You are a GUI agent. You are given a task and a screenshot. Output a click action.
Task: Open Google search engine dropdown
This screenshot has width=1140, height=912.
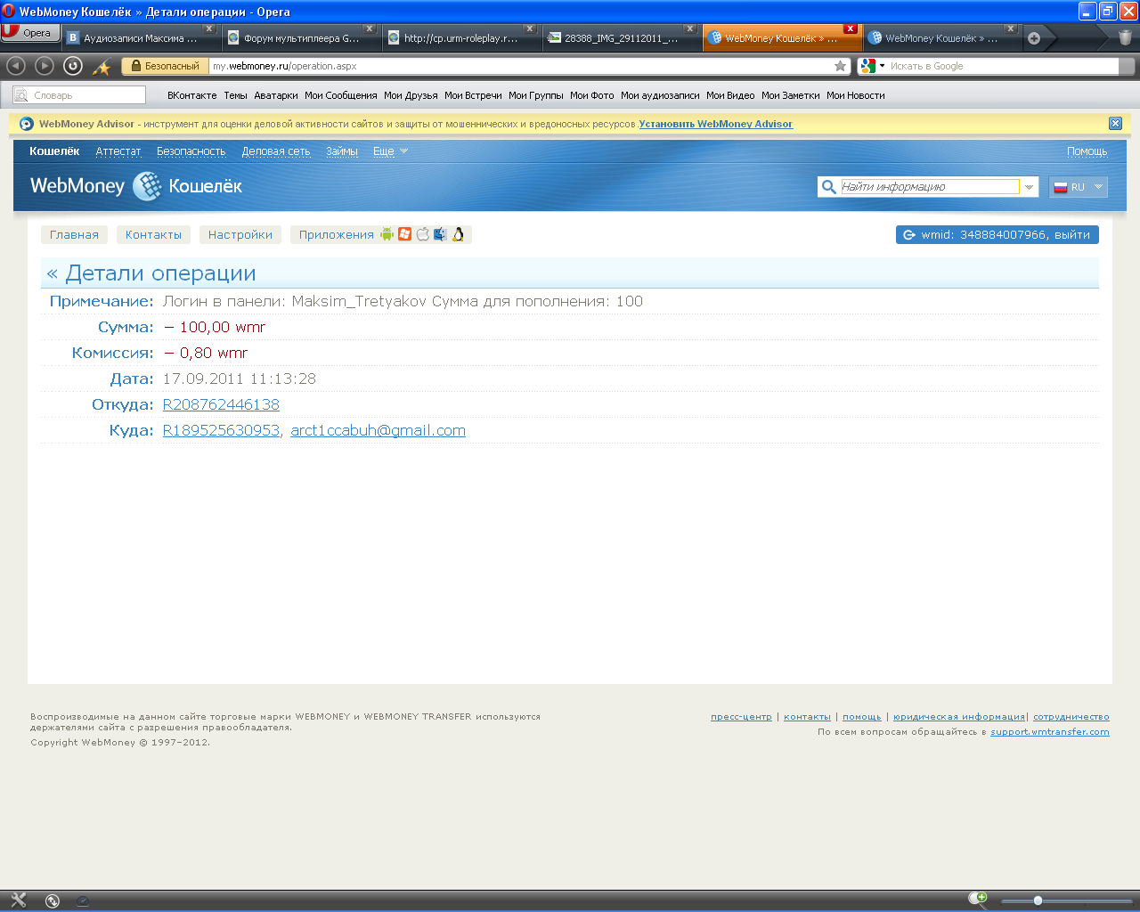coord(872,66)
